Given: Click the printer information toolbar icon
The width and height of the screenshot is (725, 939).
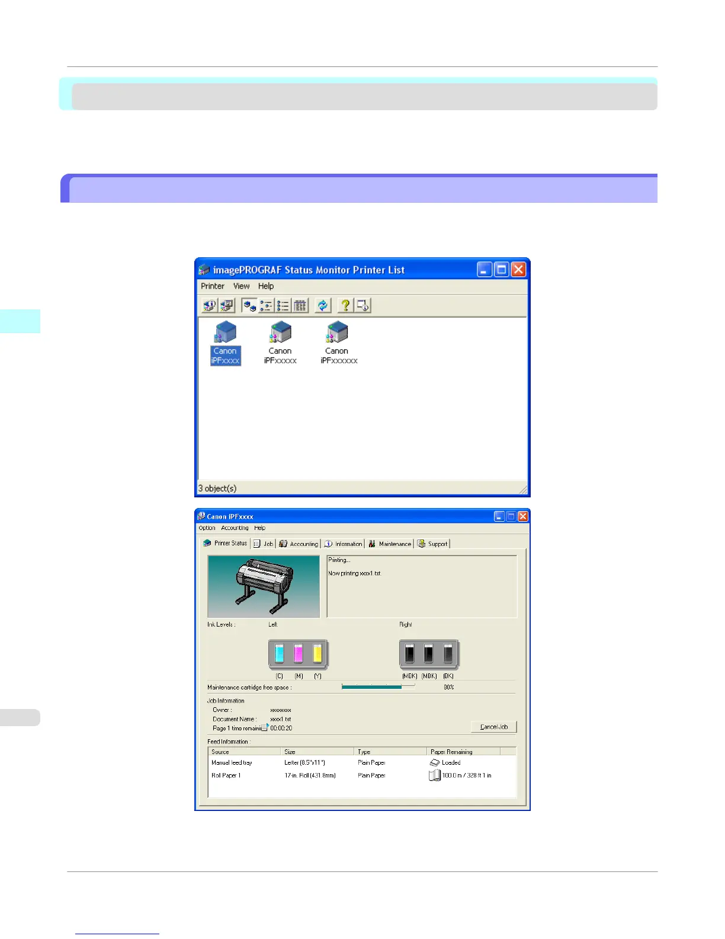Looking at the screenshot, I should [209, 305].
